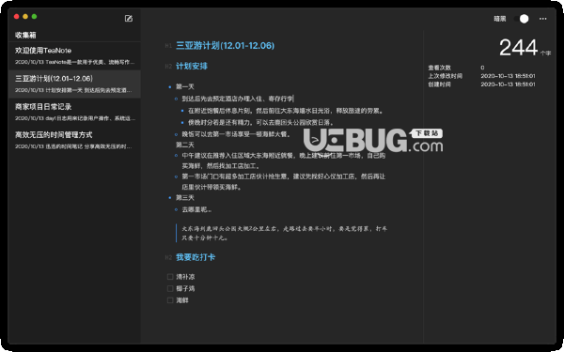Click the 创建时间 timestamp value
Image resolution: width=564 pixels, height=352 pixels.
(508, 84)
